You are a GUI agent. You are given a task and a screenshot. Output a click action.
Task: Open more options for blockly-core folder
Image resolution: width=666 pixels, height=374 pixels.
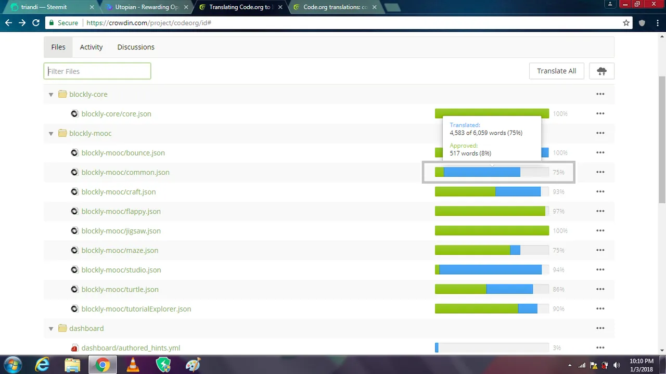[x=600, y=94]
